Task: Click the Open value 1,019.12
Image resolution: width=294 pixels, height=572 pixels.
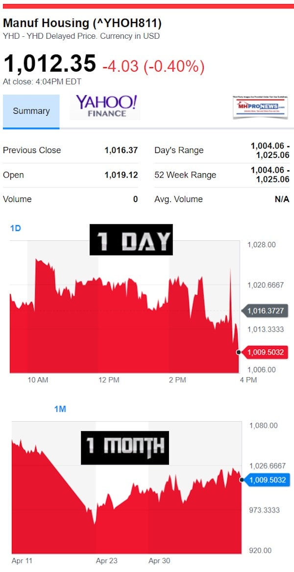Action: coord(121,175)
